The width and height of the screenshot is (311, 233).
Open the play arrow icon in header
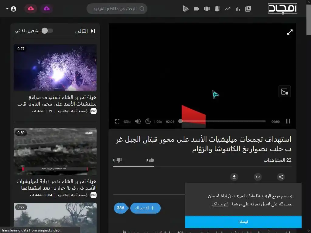[186, 9]
